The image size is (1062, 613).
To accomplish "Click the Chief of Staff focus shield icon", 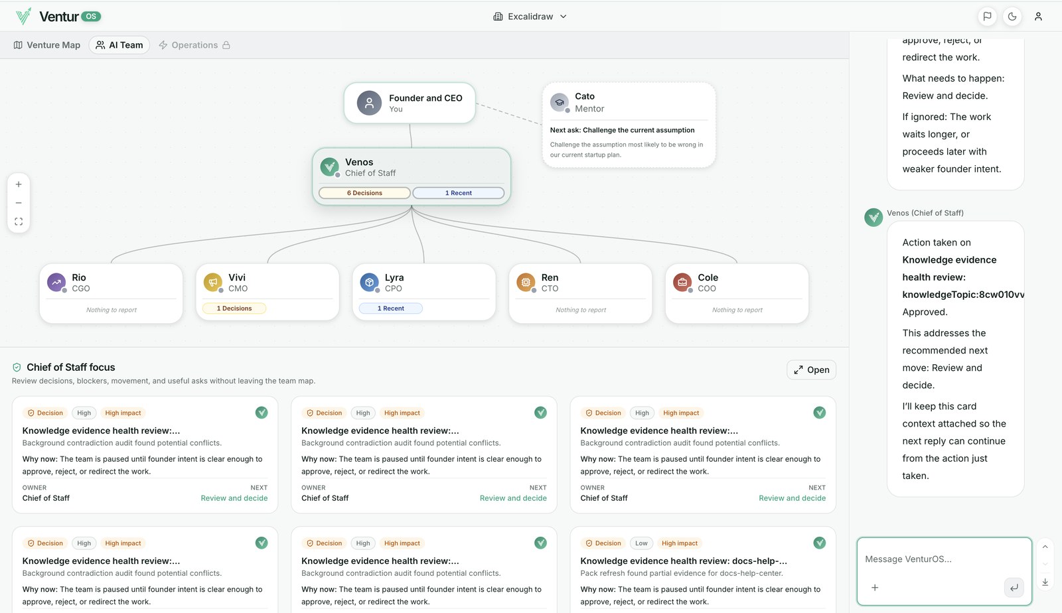I will pos(17,368).
